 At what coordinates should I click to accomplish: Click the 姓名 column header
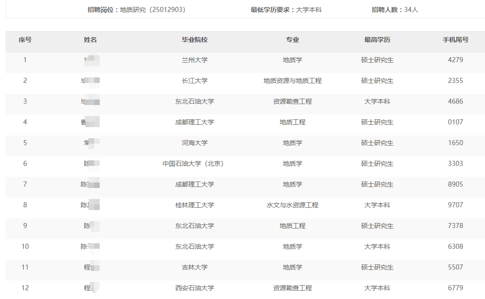pyautogui.click(x=90, y=40)
